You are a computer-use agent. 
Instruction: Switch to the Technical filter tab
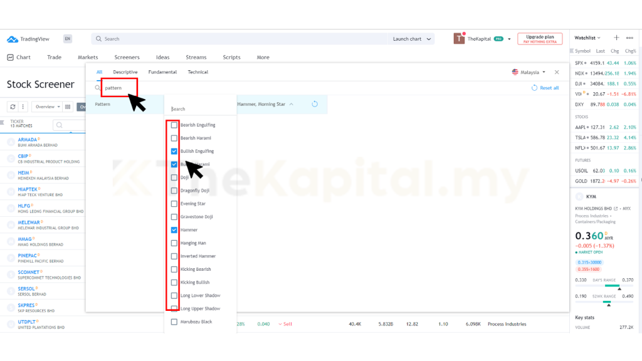tap(197, 72)
